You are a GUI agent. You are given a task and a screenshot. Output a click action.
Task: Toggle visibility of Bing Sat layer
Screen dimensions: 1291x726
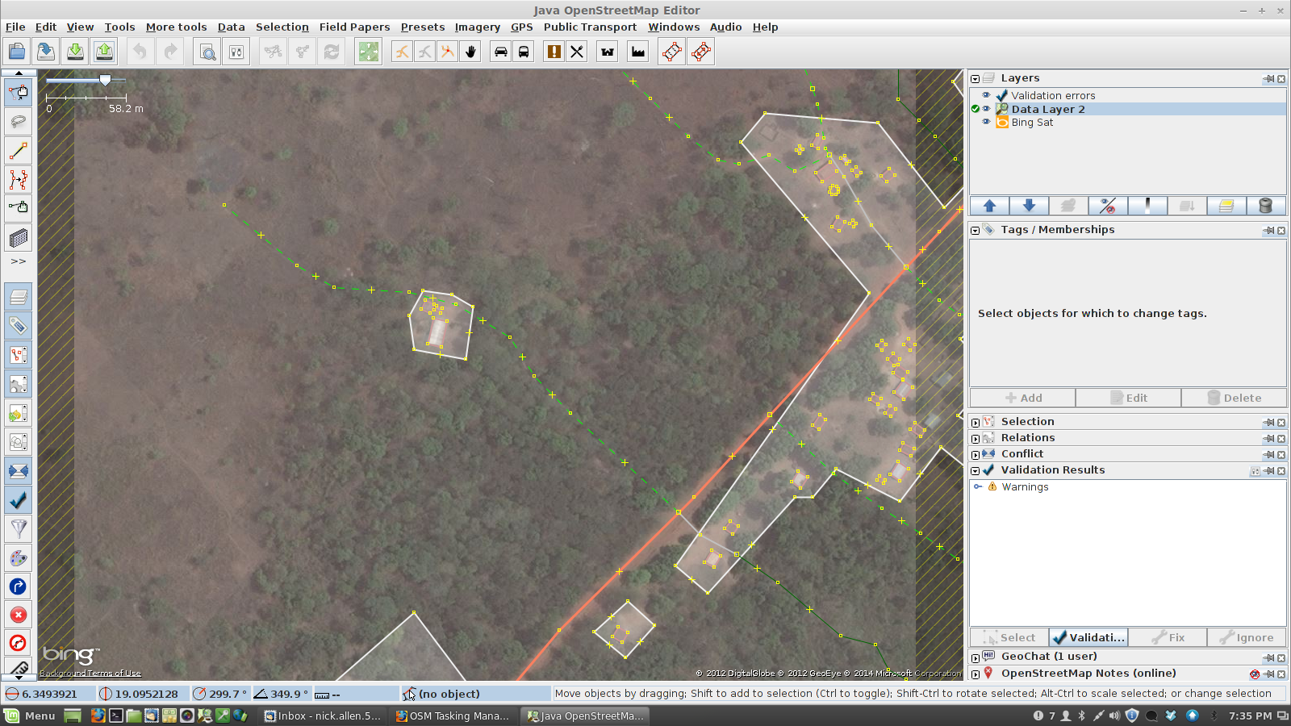986,122
